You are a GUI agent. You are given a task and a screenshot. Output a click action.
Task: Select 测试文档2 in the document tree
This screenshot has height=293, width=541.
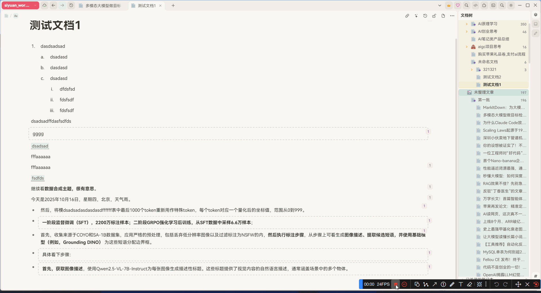pyautogui.click(x=491, y=77)
